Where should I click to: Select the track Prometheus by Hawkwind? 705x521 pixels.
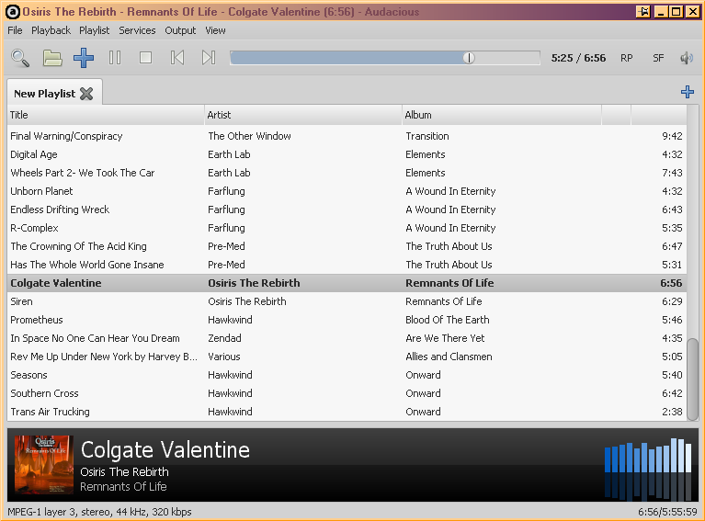[37, 320]
